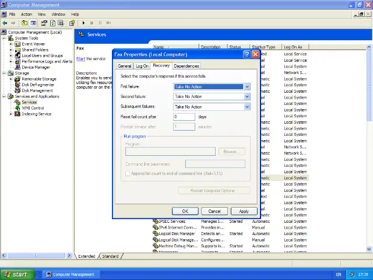Click the Log On As column header
Screen dimensions: 373x280
(295, 47)
